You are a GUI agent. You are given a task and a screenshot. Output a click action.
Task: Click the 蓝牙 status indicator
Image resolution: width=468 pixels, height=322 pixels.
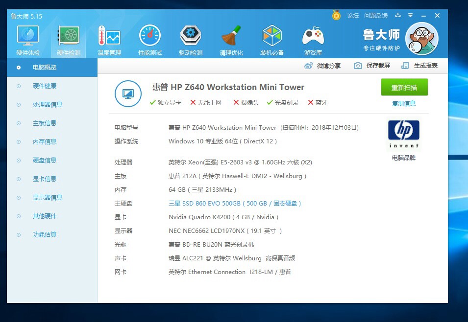click(318, 103)
